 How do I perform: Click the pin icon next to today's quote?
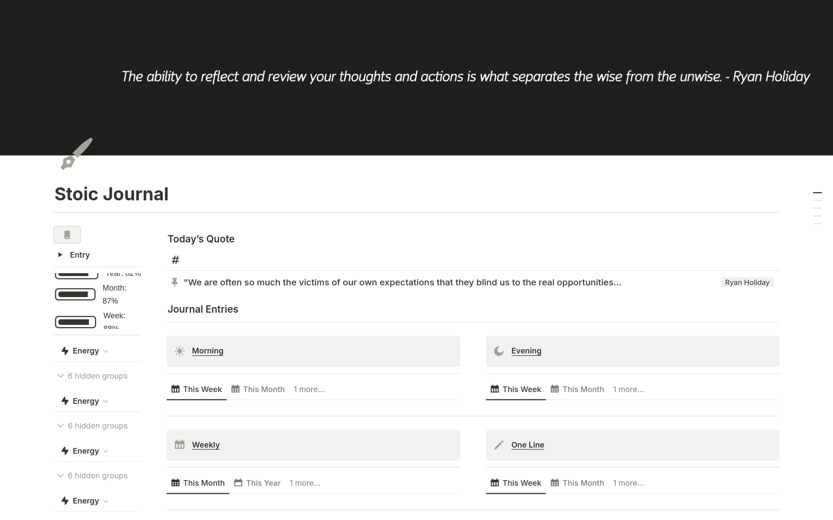[x=174, y=282]
